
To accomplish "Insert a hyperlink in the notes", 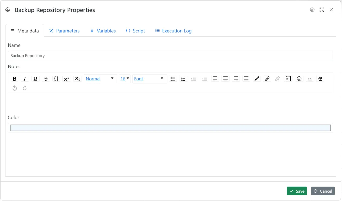I will point(267,79).
